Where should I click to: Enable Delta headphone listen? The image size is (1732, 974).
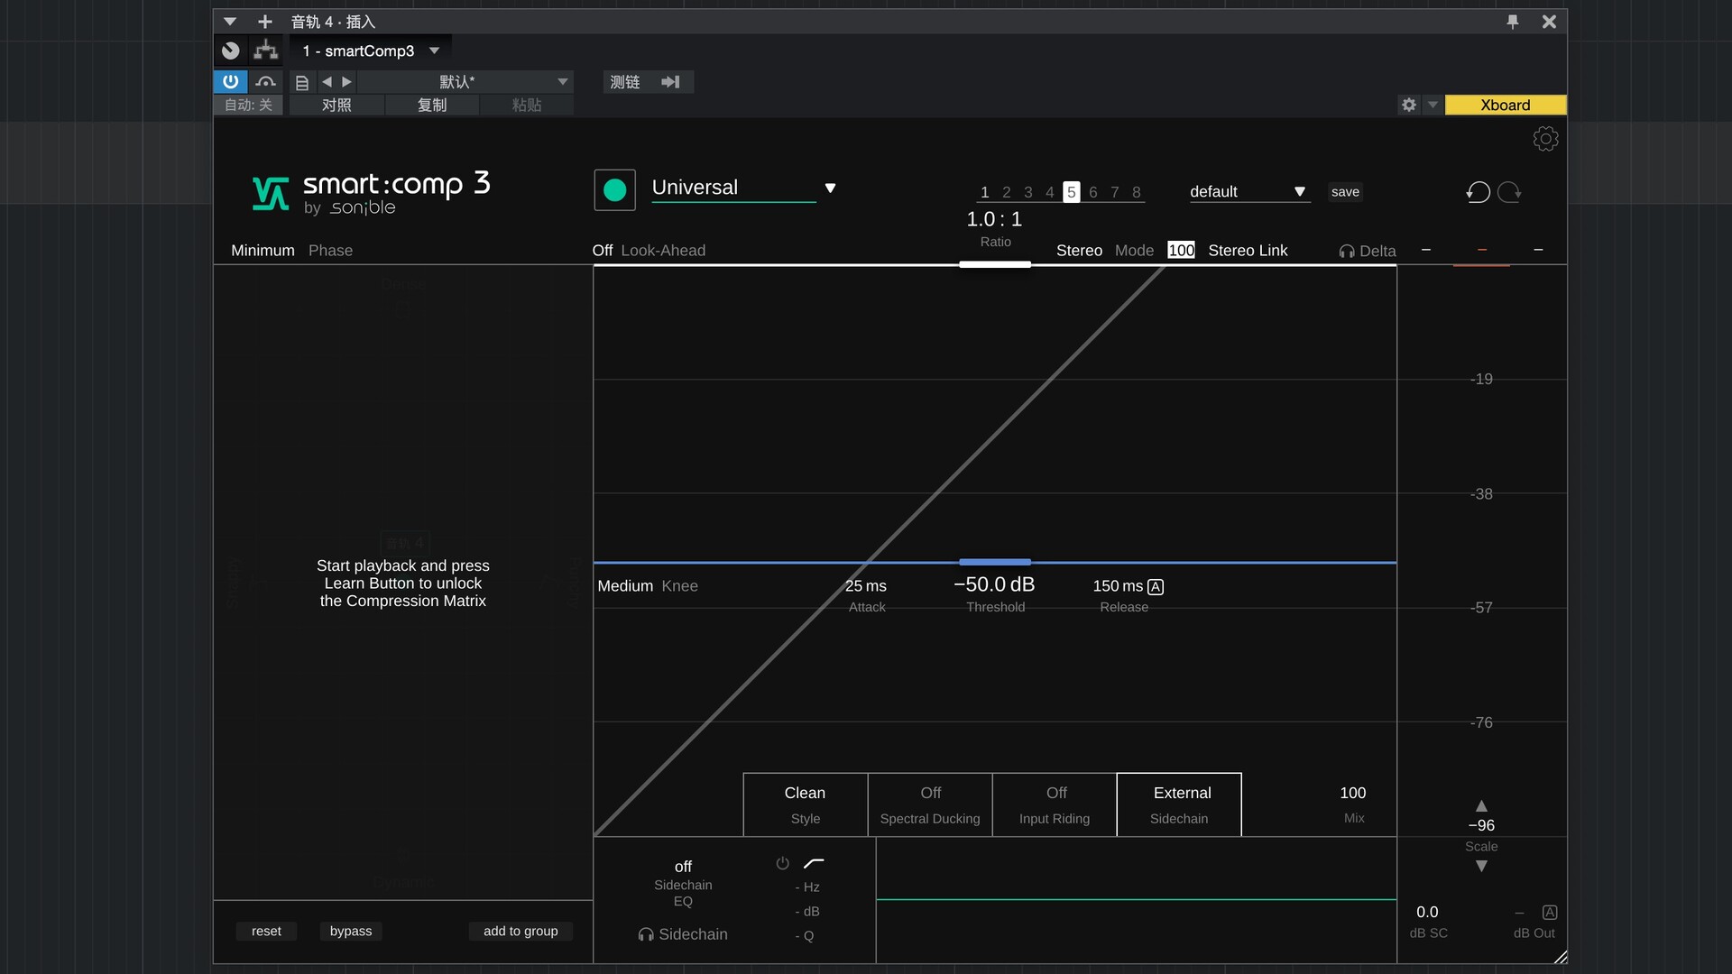1347,252
